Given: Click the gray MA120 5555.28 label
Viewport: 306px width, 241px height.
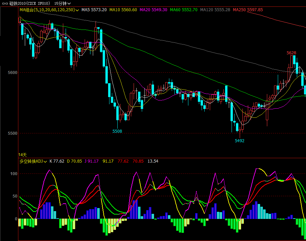Looking at the screenshot, I should point(215,10).
